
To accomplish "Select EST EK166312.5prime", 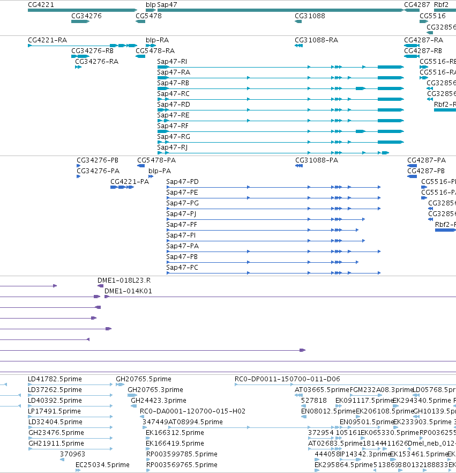I will [175, 433].
